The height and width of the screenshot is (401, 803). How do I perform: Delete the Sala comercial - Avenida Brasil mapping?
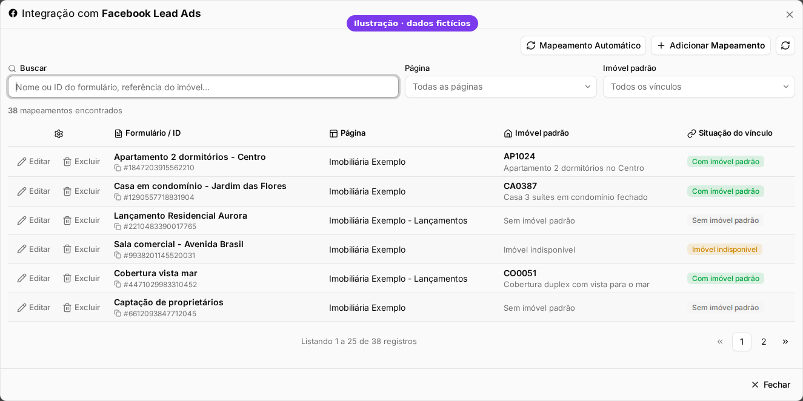(x=81, y=250)
